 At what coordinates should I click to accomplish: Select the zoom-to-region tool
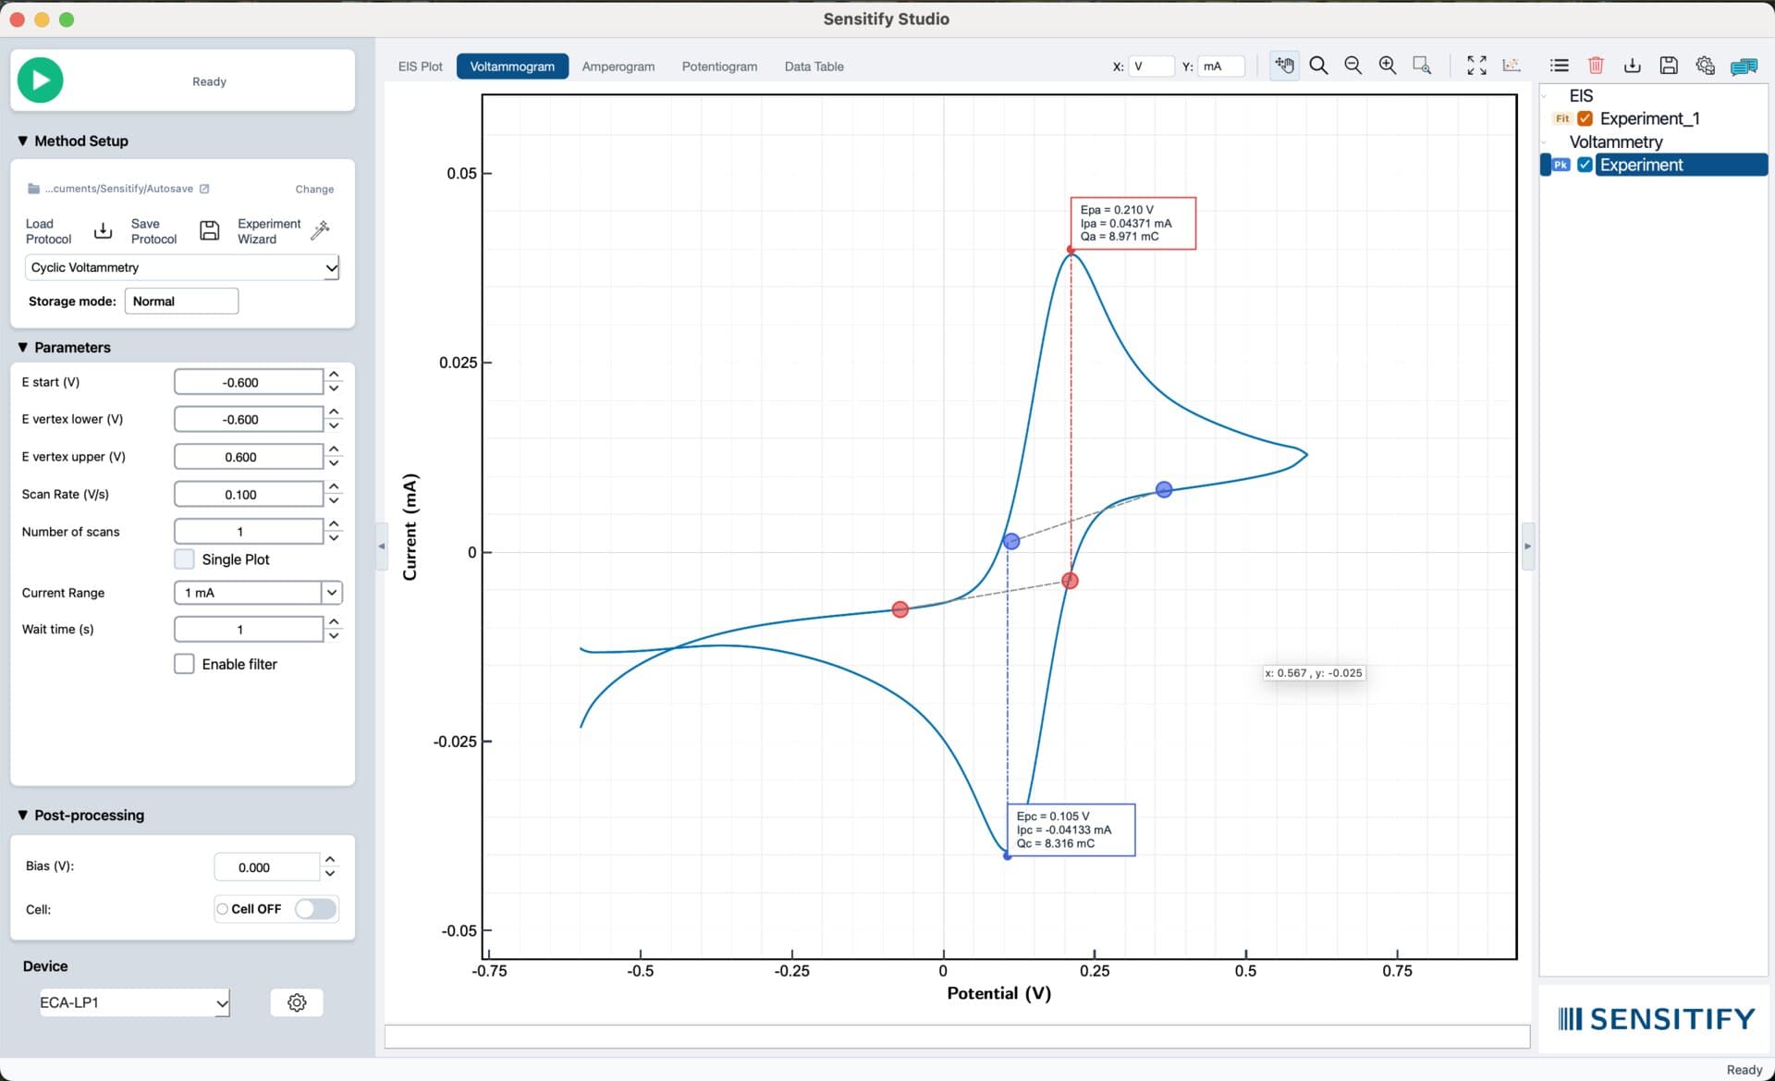point(1422,66)
